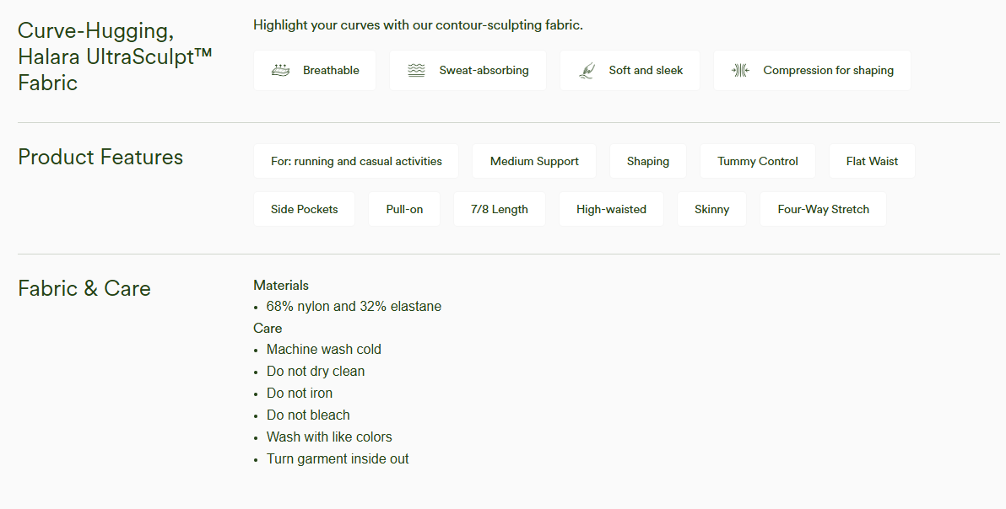Click the Soft and sleek label

[x=646, y=71]
